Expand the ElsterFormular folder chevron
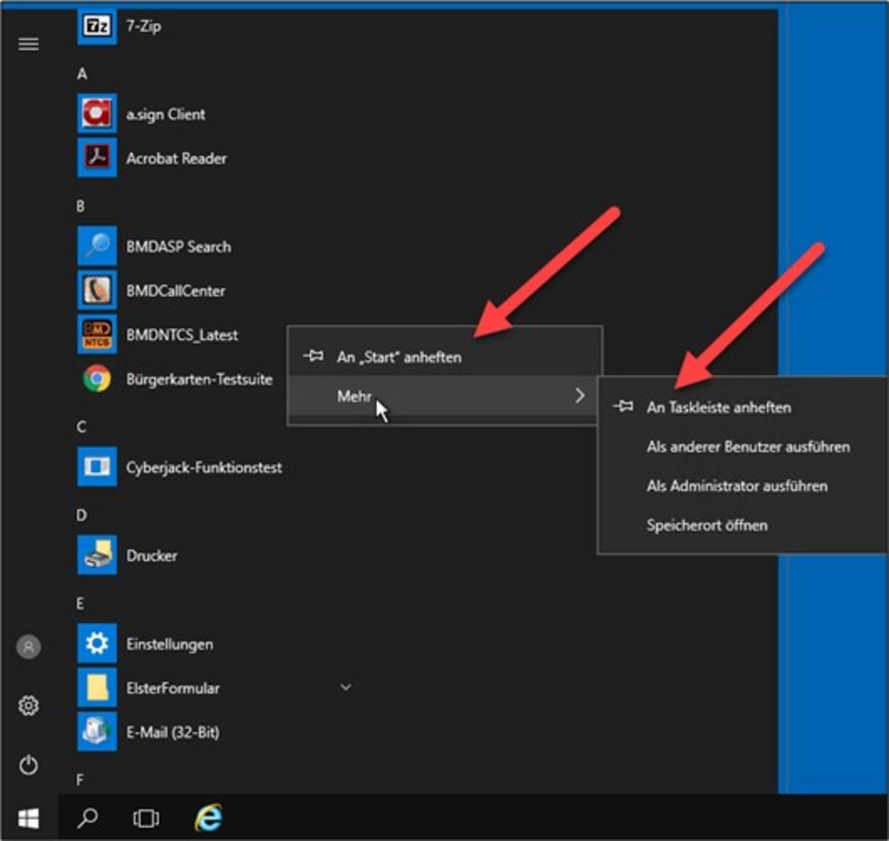 [x=347, y=687]
